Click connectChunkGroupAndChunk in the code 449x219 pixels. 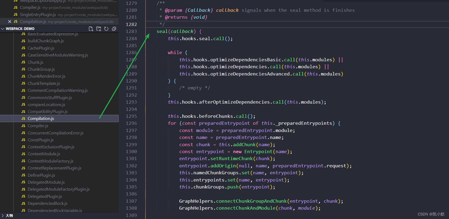point(251,201)
